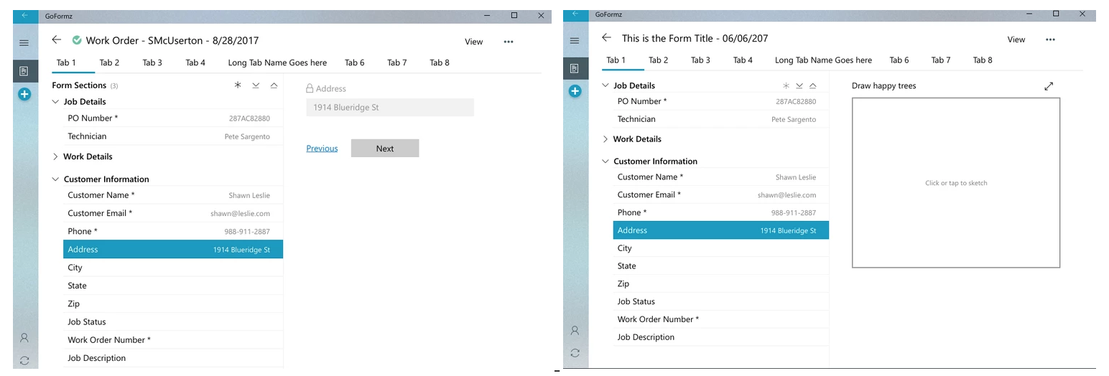This screenshot has width=1109, height=376.
Task: Select Phone row in right window
Action: point(721,212)
